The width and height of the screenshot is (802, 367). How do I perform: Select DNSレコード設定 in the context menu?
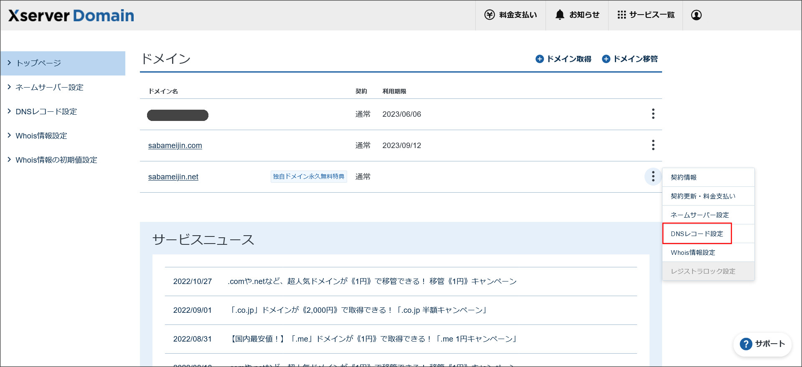pos(697,234)
